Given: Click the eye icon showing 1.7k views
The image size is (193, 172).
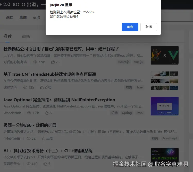Looking at the screenshot, I should (29, 113).
